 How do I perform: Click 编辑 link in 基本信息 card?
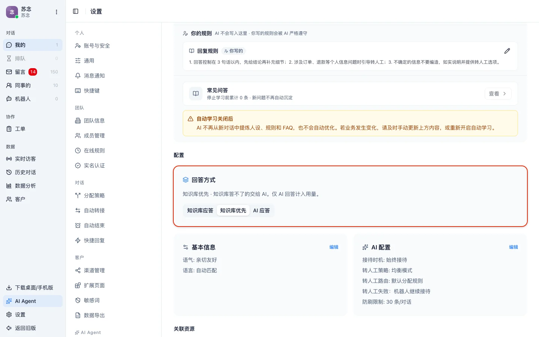(x=334, y=247)
